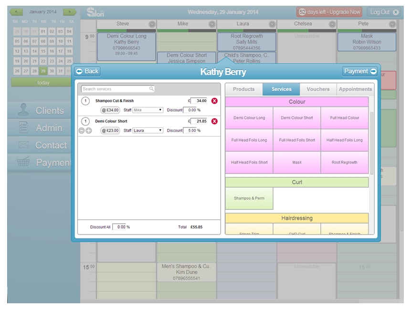Expand the options chevron on Steve's column header
The height and width of the screenshot is (309, 411).
[152, 23]
